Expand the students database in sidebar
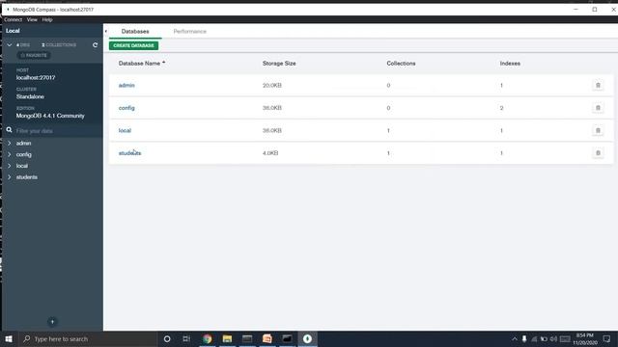 [10, 177]
